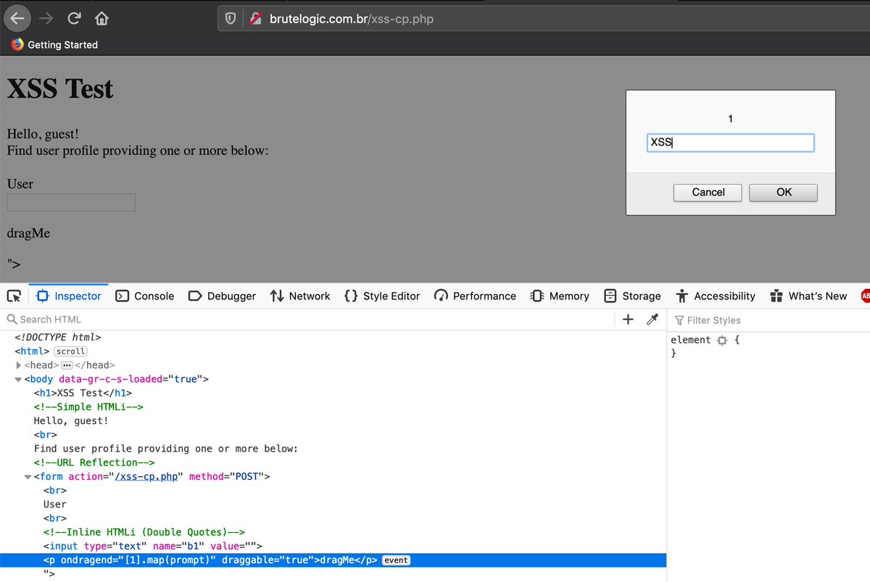Go back with the browser back arrow
Viewport: 870px width, 582px height.
[x=19, y=18]
